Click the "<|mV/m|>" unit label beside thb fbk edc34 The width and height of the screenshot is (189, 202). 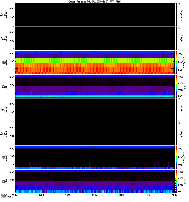(184, 62)
